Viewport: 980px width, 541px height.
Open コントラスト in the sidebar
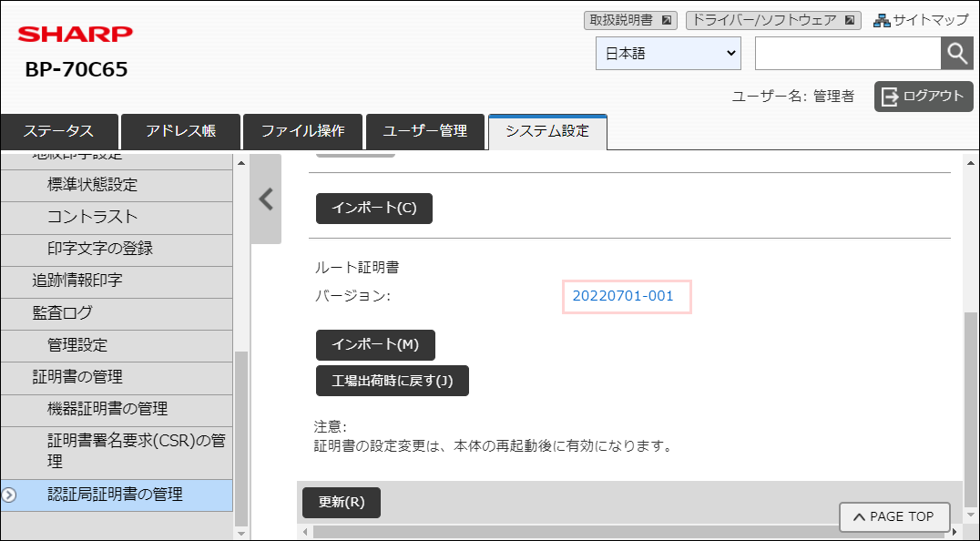point(117,217)
